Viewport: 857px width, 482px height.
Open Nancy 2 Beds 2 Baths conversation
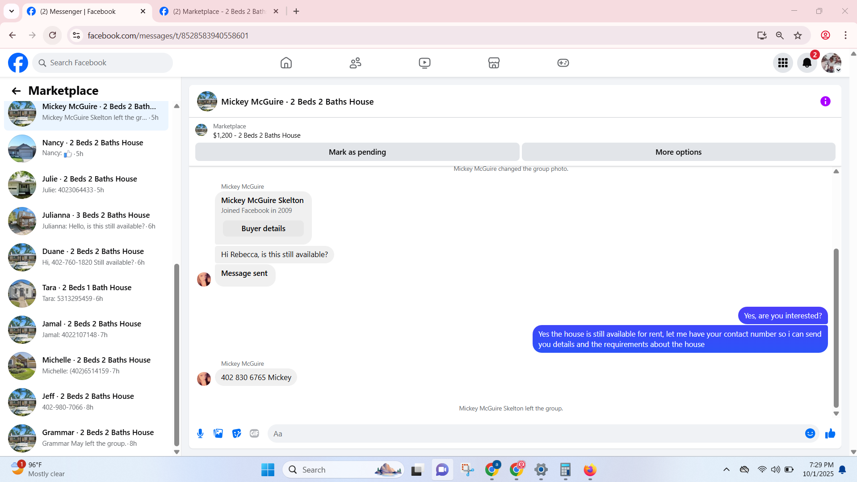point(86,148)
